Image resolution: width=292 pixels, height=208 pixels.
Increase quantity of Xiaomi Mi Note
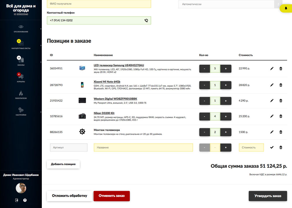click(x=226, y=85)
